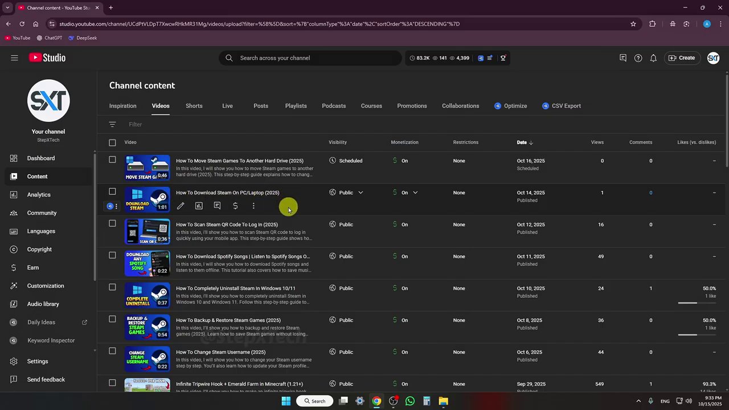Open the Edit details pencil icon for the video
Viewport: 729px width, 410px height.
[181, 206]
